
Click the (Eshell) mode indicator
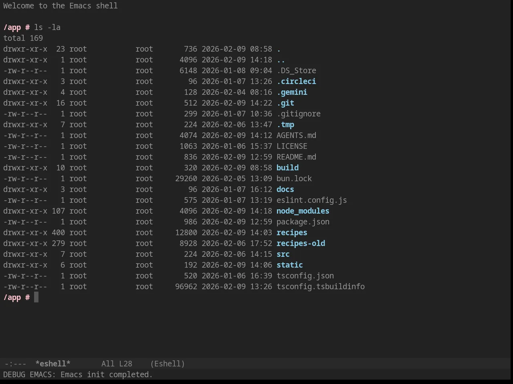pos(168,364)
